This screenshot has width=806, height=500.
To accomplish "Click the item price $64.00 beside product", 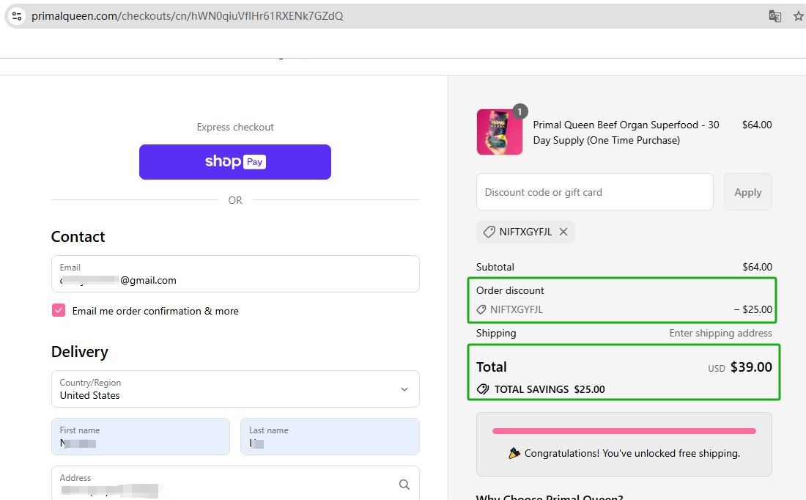I will point(757,125).
